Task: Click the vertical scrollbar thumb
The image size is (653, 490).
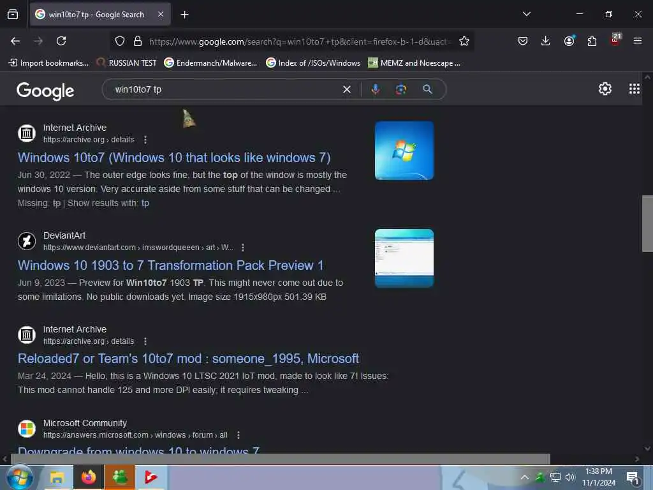Action: [647, 224]
